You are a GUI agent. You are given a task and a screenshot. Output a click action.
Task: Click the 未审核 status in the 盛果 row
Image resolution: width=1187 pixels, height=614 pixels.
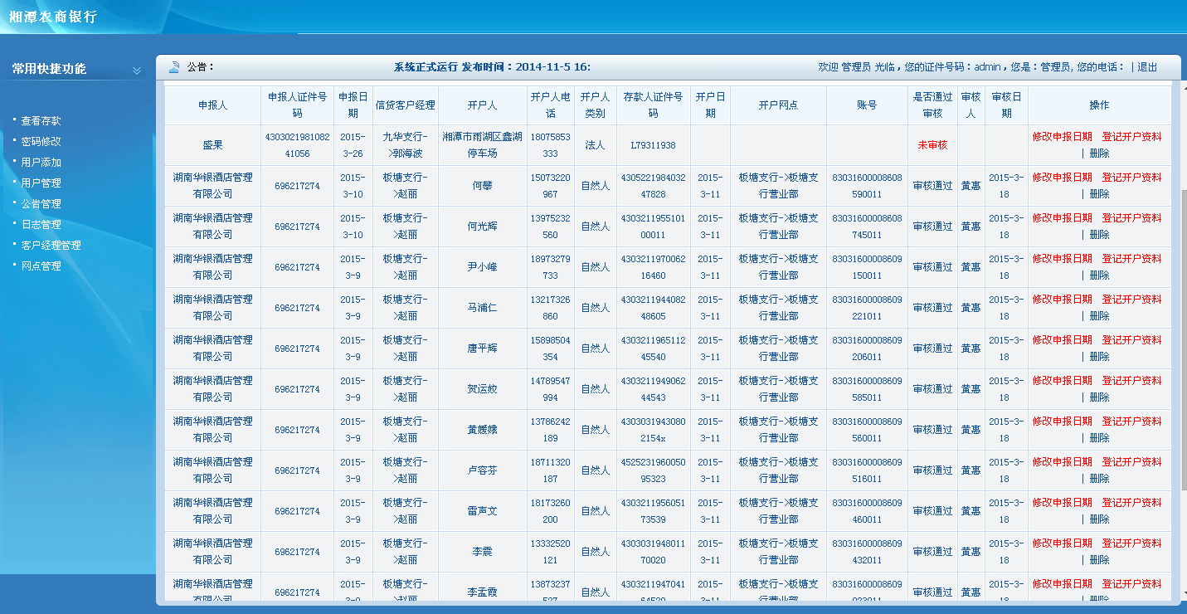(x=932, y=145)
